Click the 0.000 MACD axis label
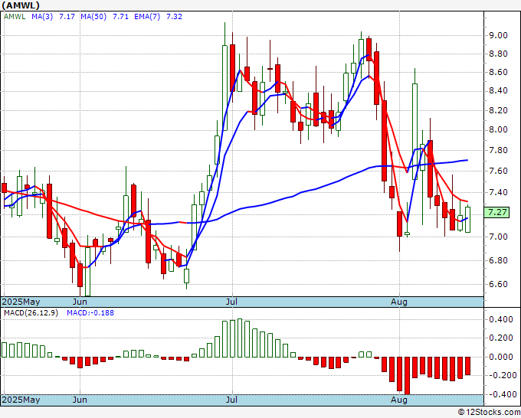 point(503,357)
